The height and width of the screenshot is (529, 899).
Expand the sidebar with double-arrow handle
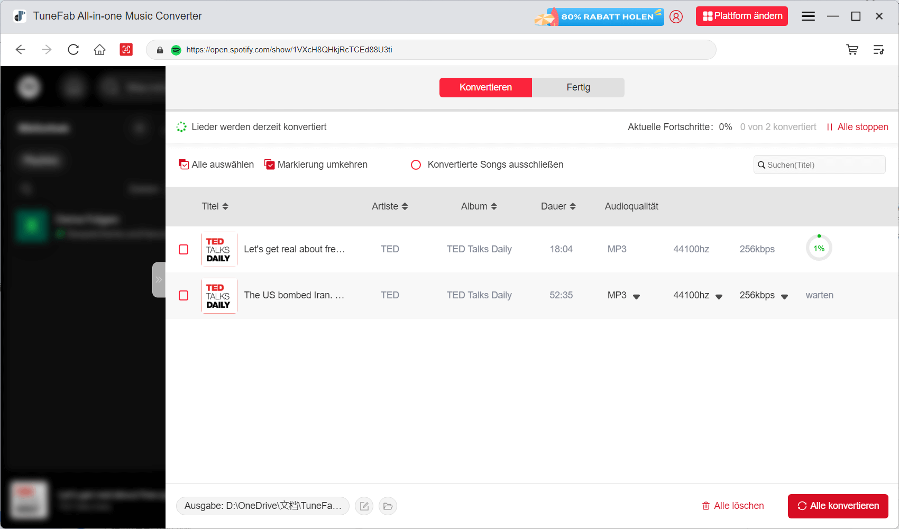(159, 280)
